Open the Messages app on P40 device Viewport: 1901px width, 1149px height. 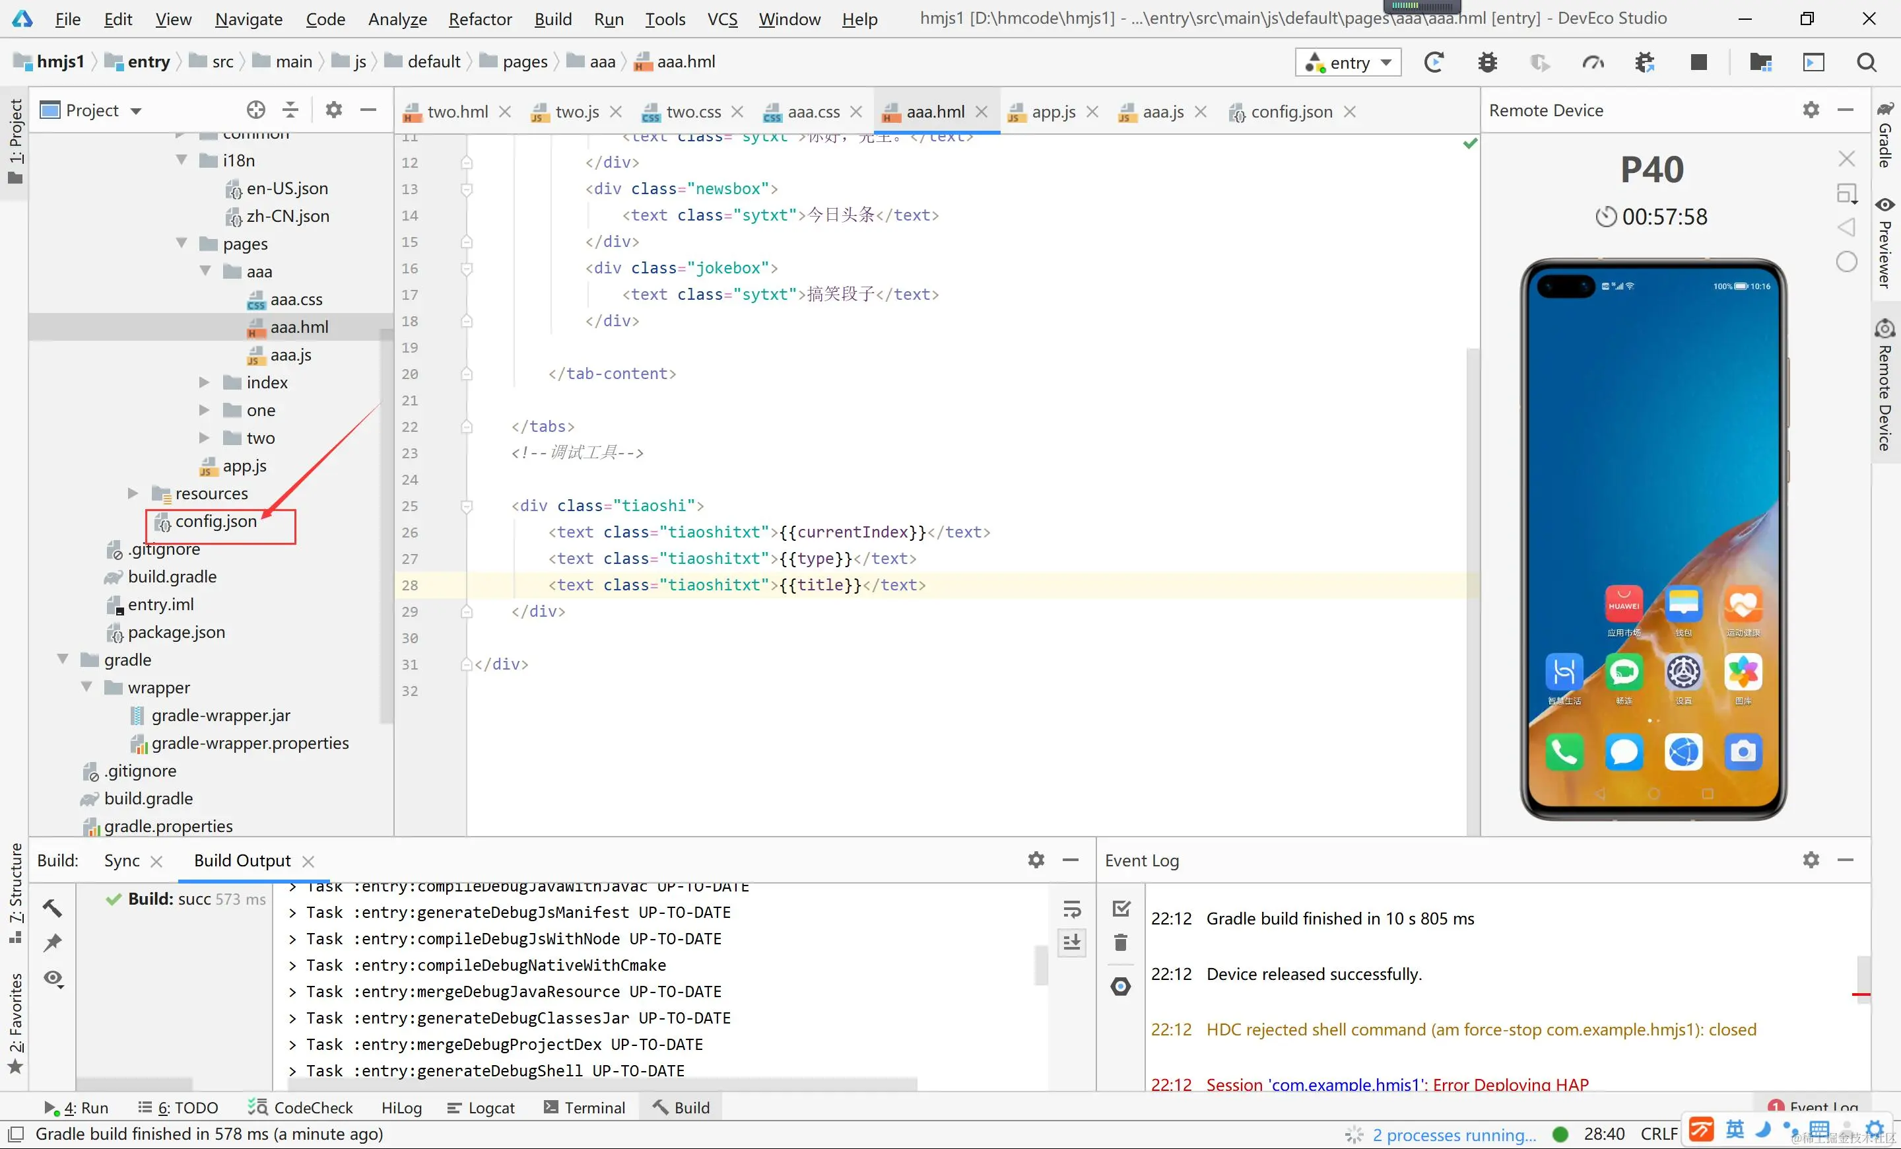pyautogui.click(x=1624, y=751)
